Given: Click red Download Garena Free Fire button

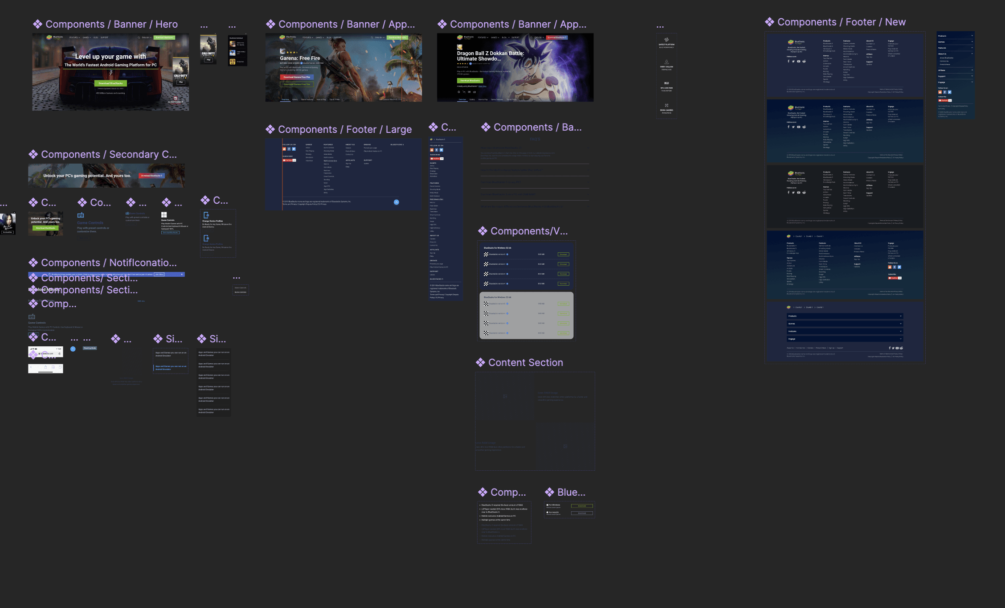Looking at the screenshot, I should click(297, 77).
